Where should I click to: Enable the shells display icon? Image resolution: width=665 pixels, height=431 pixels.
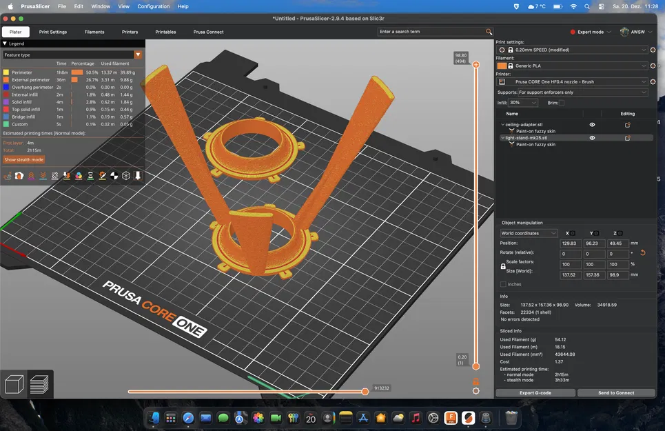click(126, 175)
